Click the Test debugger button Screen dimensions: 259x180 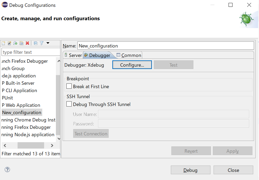[x=173, y=65]
